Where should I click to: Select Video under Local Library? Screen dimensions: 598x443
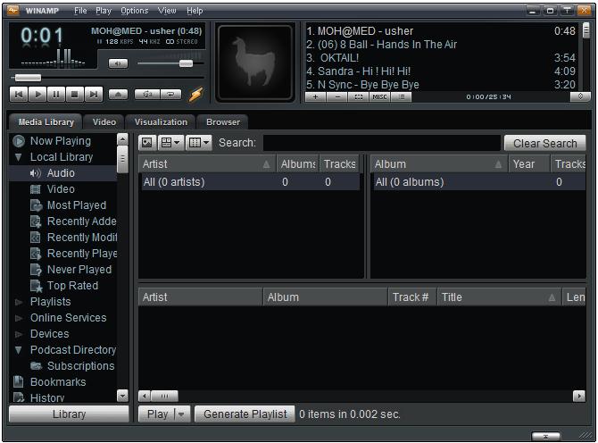[x=61, y=188]
